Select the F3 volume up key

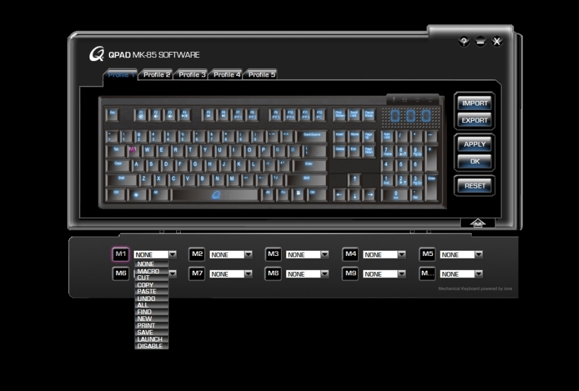pyautogui.click(x=170, y=115)
